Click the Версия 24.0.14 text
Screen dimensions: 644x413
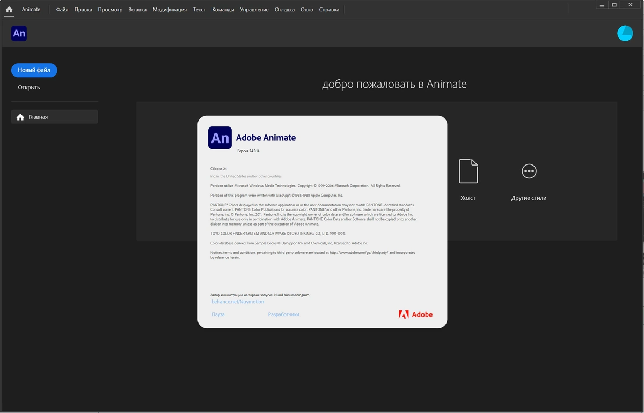[x=248, y=151]
